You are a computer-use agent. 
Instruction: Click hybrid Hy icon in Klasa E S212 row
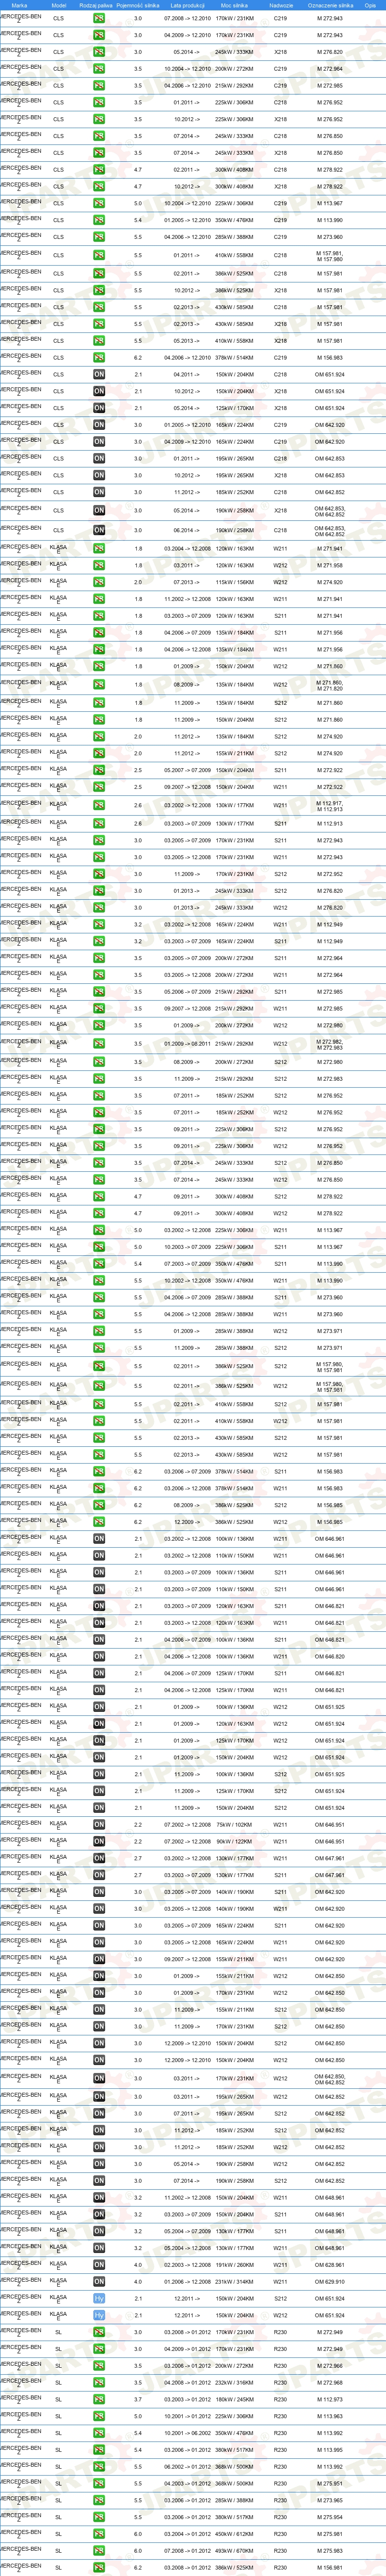[99, 2298]
